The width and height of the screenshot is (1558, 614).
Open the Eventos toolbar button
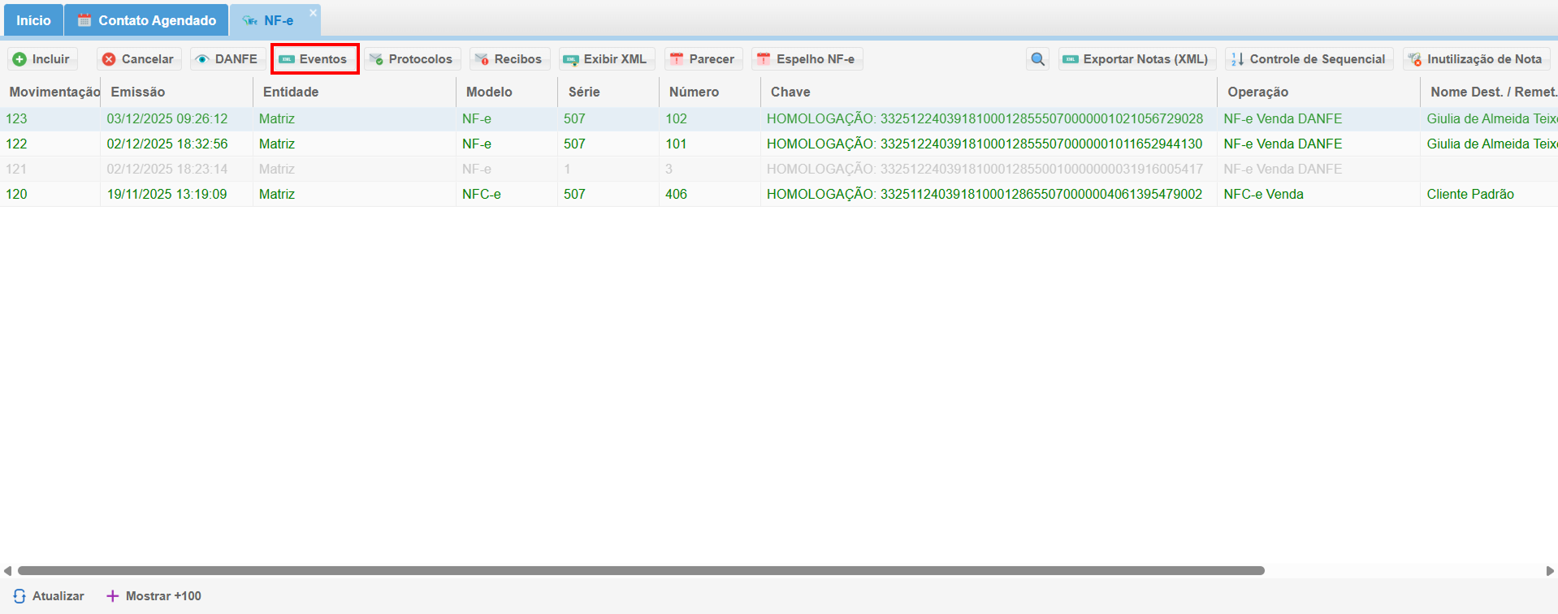click(x=314, y=59)
